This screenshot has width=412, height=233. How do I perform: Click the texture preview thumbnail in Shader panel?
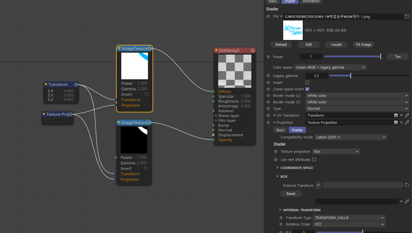(x=293, y=30)
